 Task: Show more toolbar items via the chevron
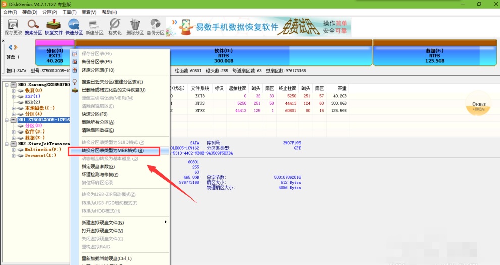pyautogui.click(x=174, y=22)
